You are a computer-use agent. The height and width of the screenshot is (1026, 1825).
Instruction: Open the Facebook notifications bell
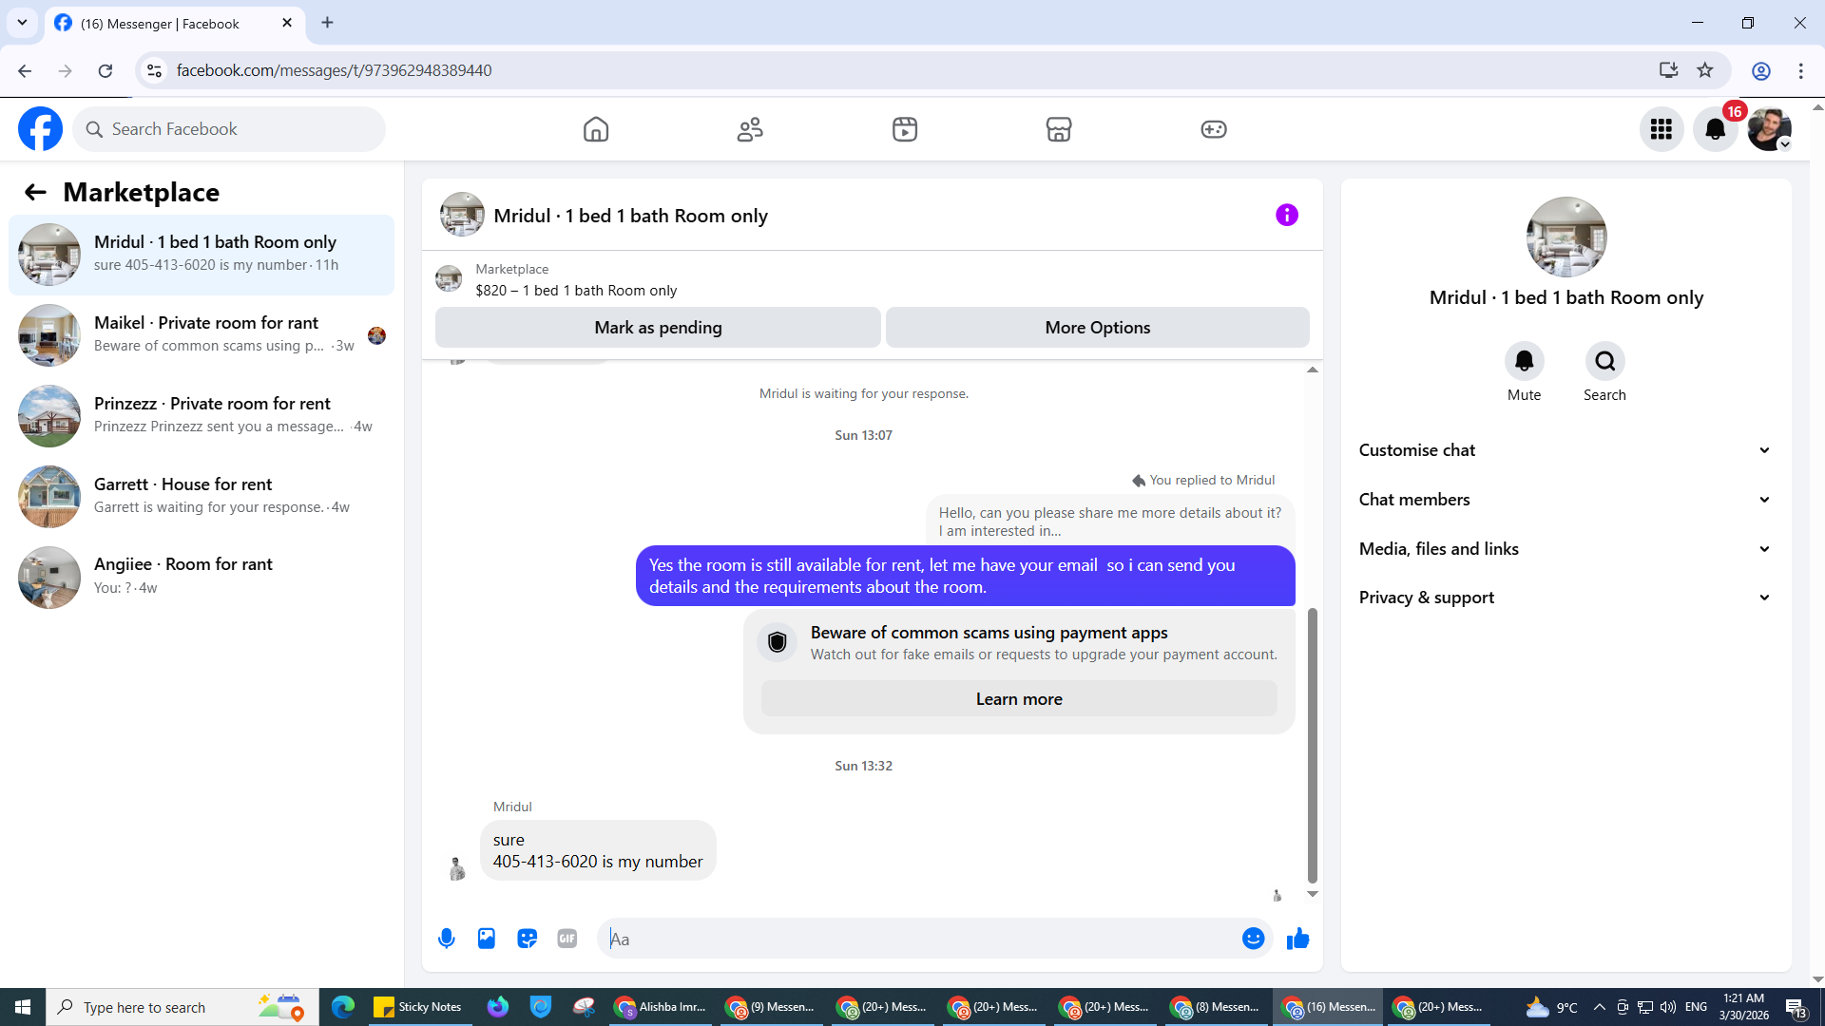click(1715, 129)
